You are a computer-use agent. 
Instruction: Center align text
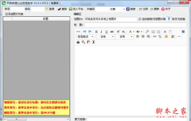pos(143,36)
